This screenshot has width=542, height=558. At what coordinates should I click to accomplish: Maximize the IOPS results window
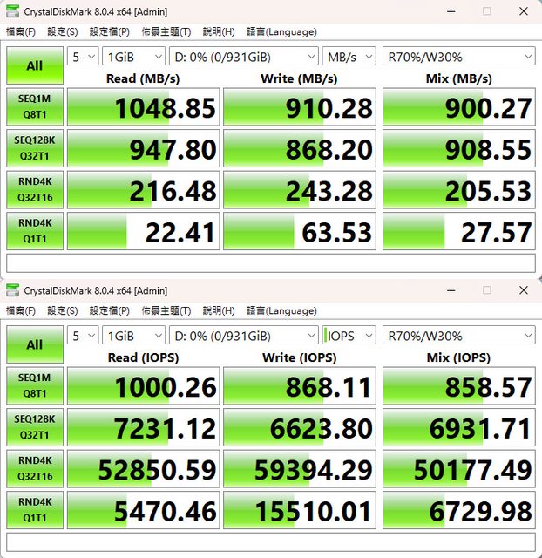point(486,290)
